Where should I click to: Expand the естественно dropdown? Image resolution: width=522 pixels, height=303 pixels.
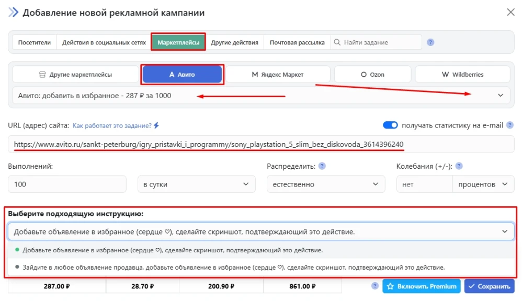(326, 184)
